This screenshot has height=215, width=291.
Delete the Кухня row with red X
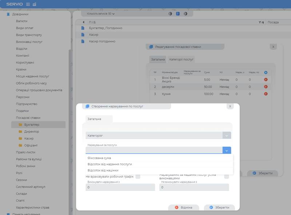pos(266,94)
